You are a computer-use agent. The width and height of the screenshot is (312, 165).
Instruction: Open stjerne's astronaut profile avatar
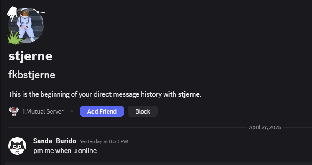[x=26, y=25]
